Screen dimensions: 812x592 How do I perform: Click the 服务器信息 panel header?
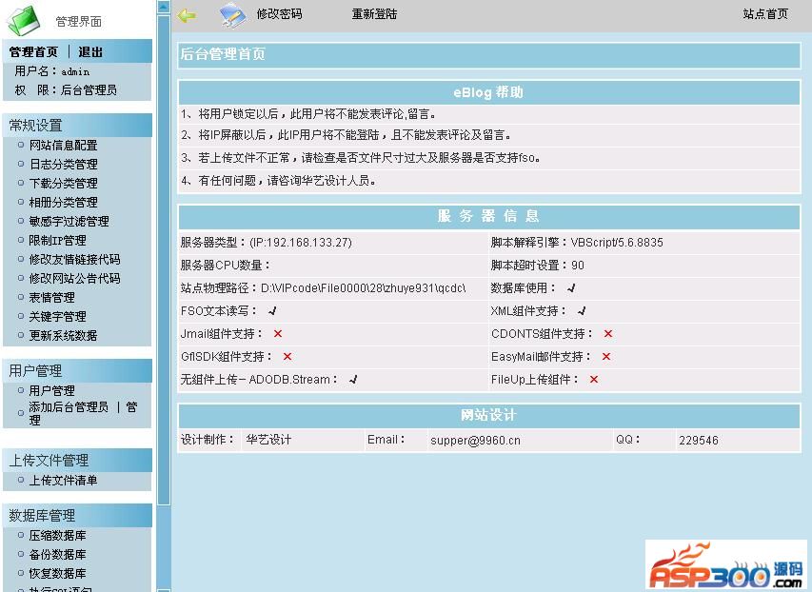point(489,216)
